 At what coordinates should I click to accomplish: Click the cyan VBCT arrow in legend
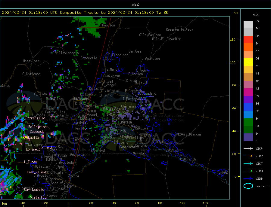point(248,163)
